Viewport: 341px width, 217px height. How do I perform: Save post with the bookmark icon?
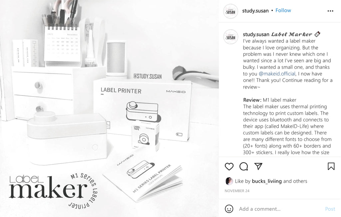pyautogui.click(x=331, y=166)
